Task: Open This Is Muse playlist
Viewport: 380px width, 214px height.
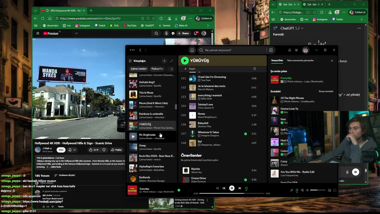Action: pyautogui.click(x=152, y=94)
